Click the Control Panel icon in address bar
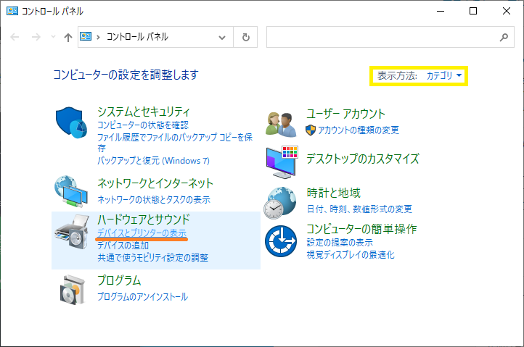524x347 pixels. coord(86,36)
